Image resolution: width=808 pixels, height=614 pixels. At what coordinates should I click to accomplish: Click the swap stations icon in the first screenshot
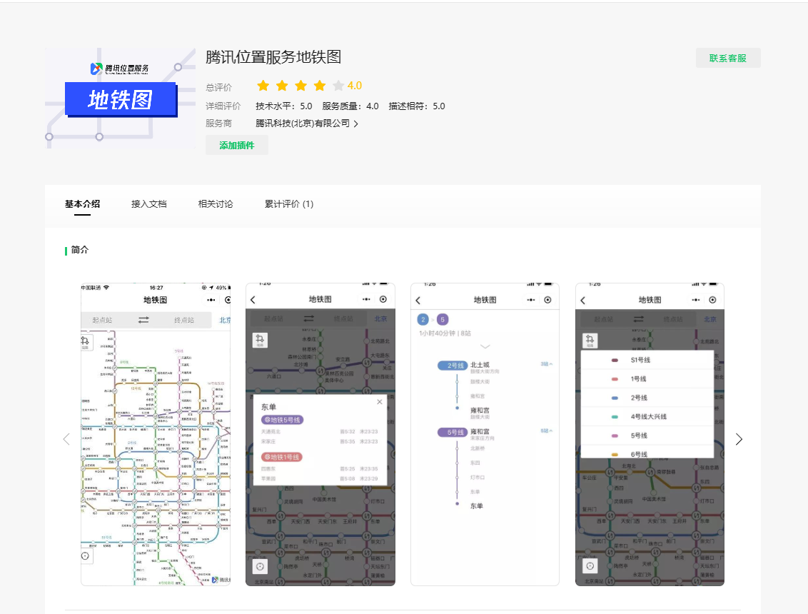tap(143, 320)
